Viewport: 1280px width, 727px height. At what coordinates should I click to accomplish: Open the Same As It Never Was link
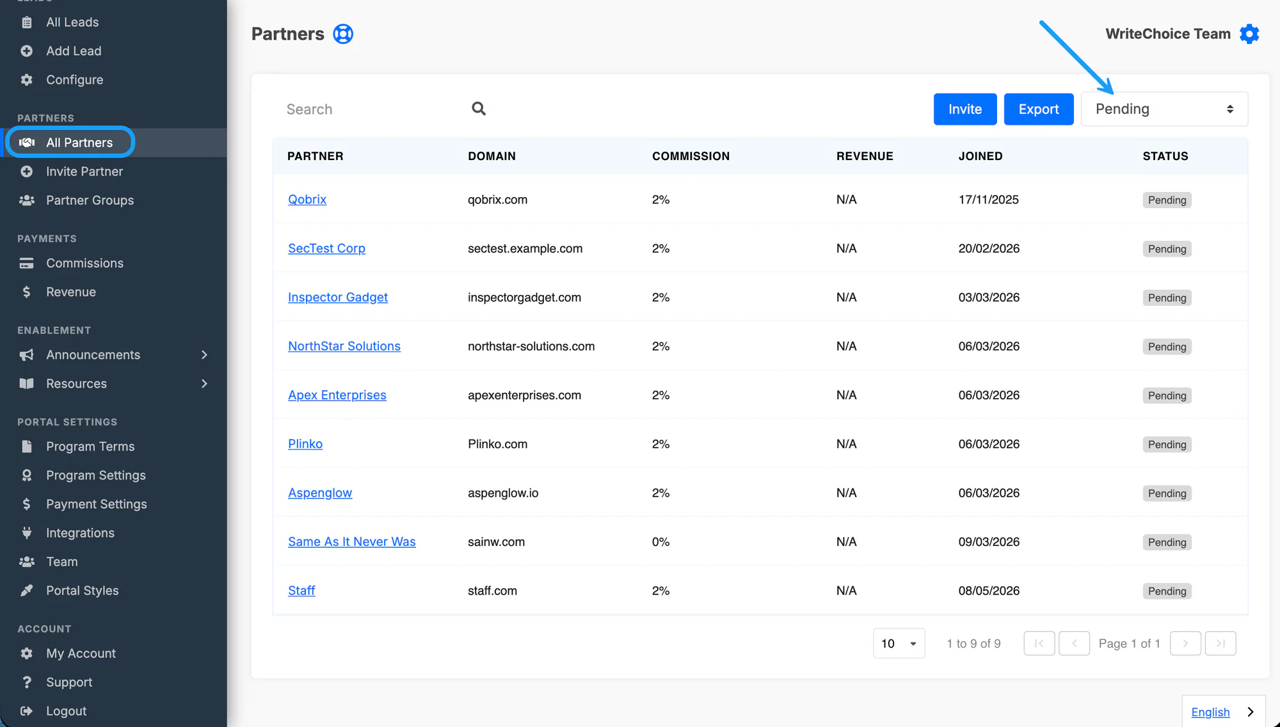tap(352, 541)
